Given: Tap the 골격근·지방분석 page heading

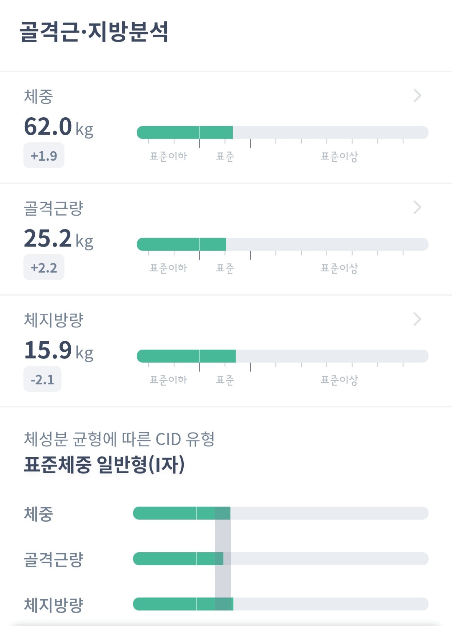Looking at the screenshot, I should pos(94,32).
